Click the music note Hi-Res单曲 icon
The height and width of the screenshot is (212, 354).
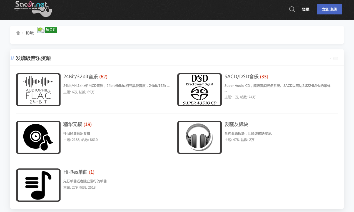(x=38, y=185)
